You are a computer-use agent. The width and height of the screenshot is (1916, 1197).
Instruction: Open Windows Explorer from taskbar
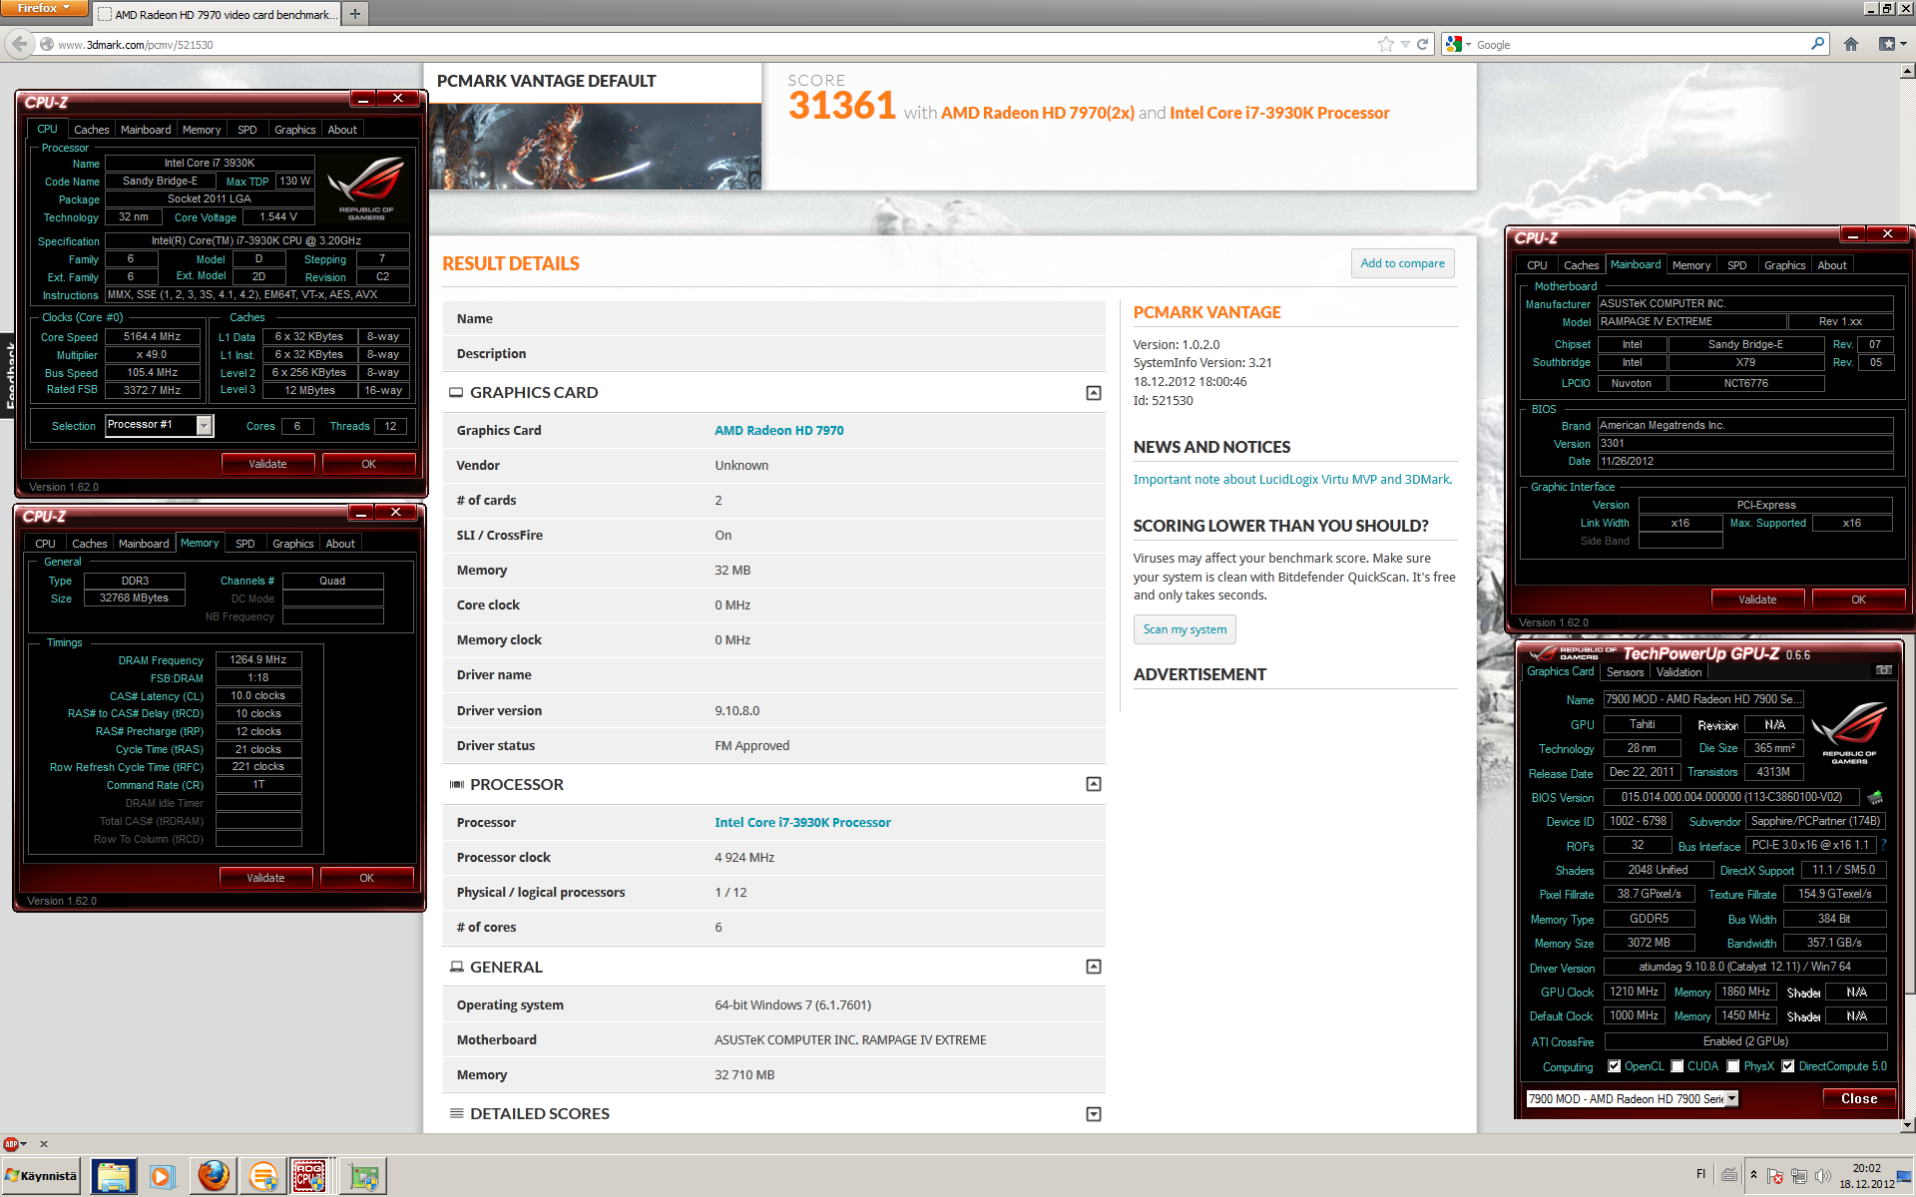113,1176
